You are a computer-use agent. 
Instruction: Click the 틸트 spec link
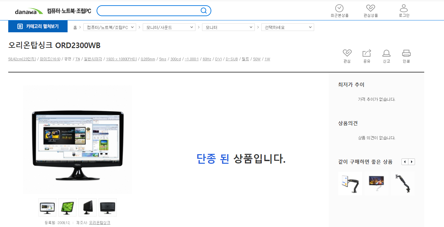click(246, 59)
